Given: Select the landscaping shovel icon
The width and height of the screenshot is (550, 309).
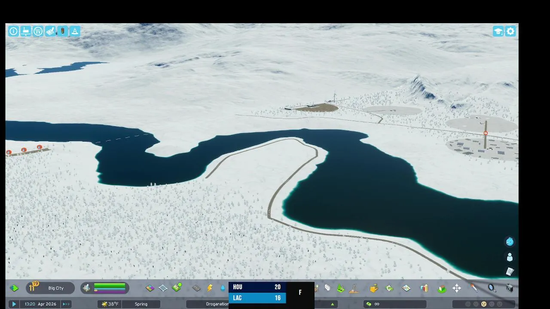Looking at the screenshot, I should 354,288.
